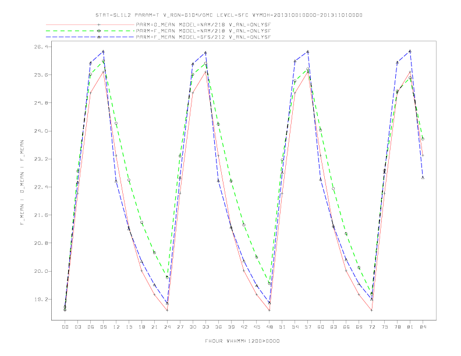Click x-axis tick label 57
Image resolution: width=461 pixels, height=356 pixels.
pos(308,327)
